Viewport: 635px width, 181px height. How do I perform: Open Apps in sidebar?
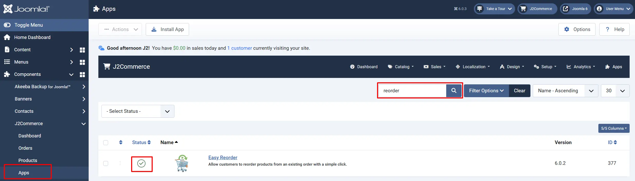pos(24,173)
